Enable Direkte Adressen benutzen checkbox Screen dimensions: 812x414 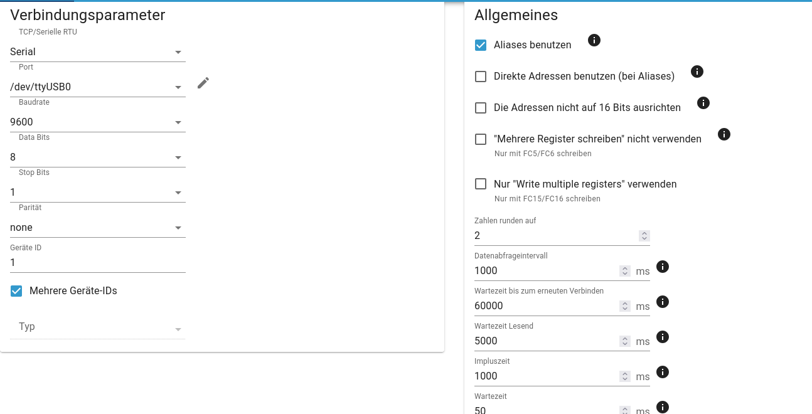(481, 77)
